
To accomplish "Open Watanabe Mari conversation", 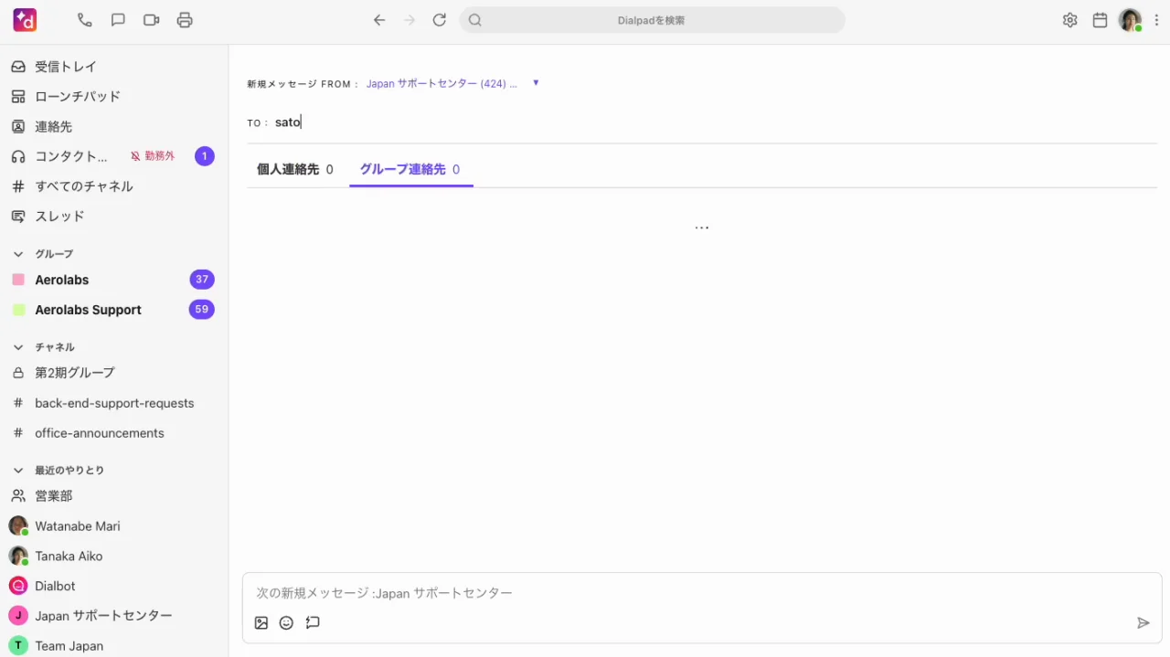I will point(78,526).
